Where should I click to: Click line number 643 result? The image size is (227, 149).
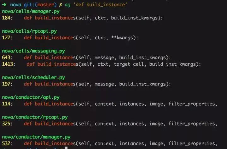6,58
